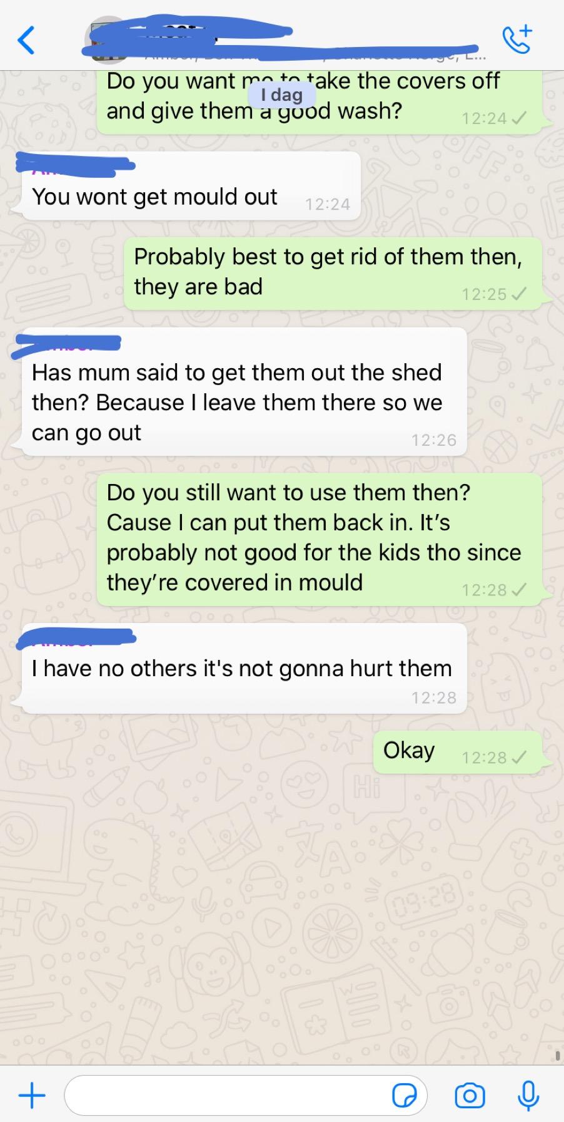Tap the microphone to record voice message

pos(528,1095)
